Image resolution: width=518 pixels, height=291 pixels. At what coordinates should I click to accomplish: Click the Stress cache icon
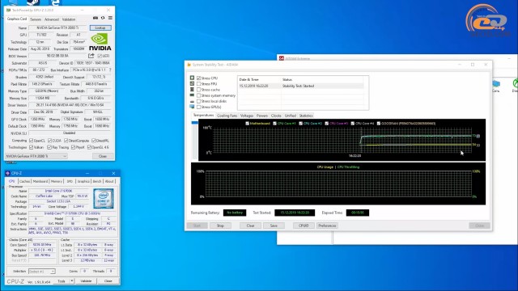point(192,90)
